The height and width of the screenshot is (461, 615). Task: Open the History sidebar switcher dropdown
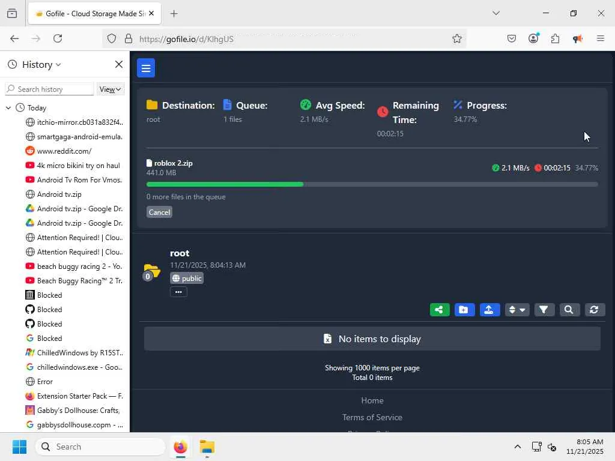(x=41, y=64)
